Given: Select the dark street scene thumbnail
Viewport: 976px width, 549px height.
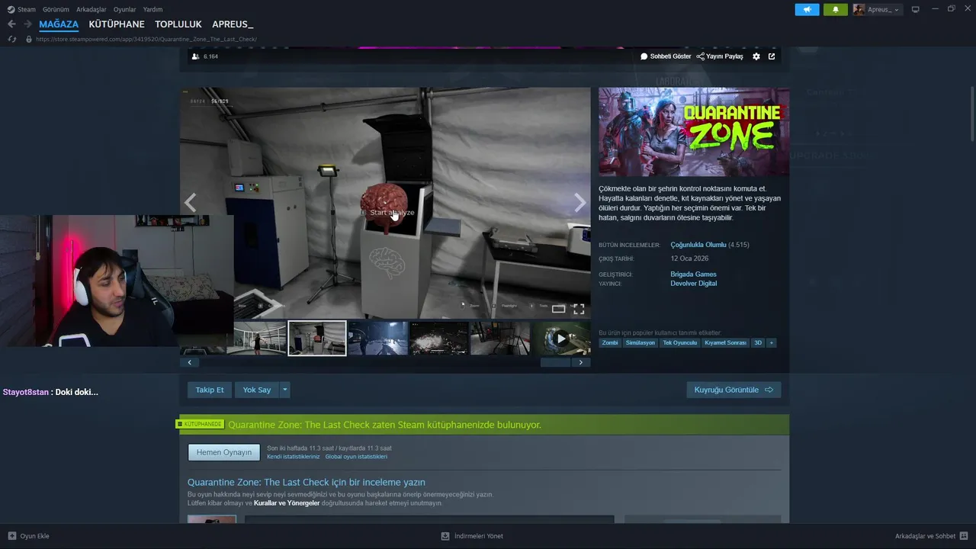Looking at the screenshot, I should click(377, 338).
